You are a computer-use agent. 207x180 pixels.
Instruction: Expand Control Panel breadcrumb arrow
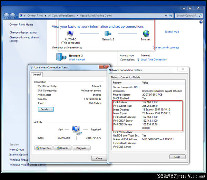[x=46, y=16]
